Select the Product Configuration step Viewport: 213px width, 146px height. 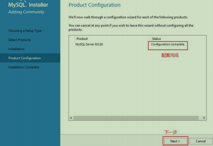click(30, 58)
